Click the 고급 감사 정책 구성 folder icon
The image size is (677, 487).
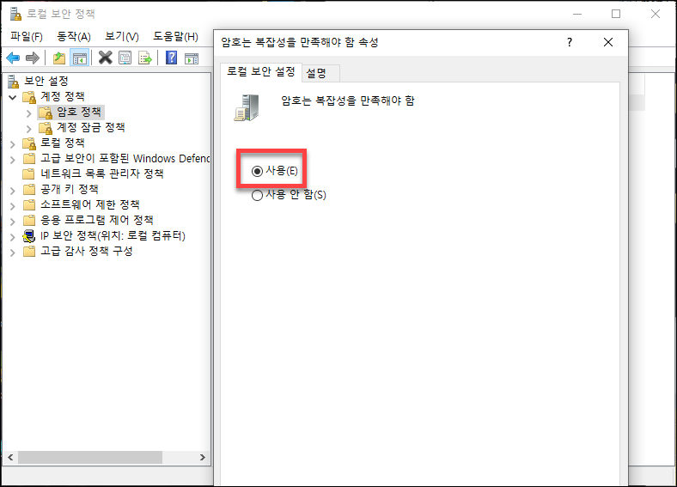tap(29, 252)
